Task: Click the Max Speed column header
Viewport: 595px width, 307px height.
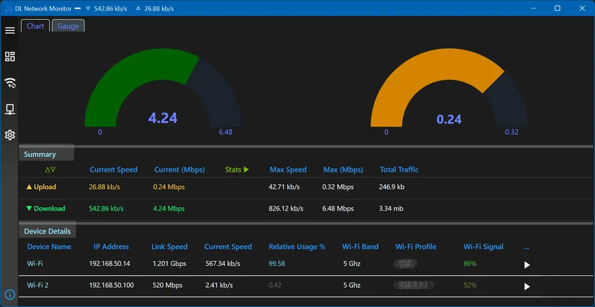Action: 288,170
